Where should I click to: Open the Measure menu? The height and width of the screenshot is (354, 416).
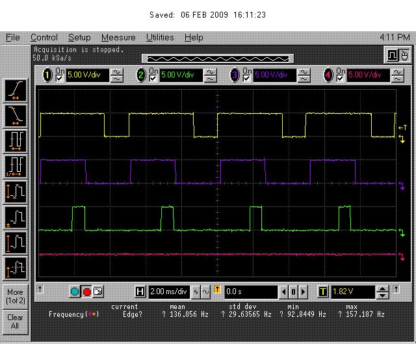[x=118, y=38]
